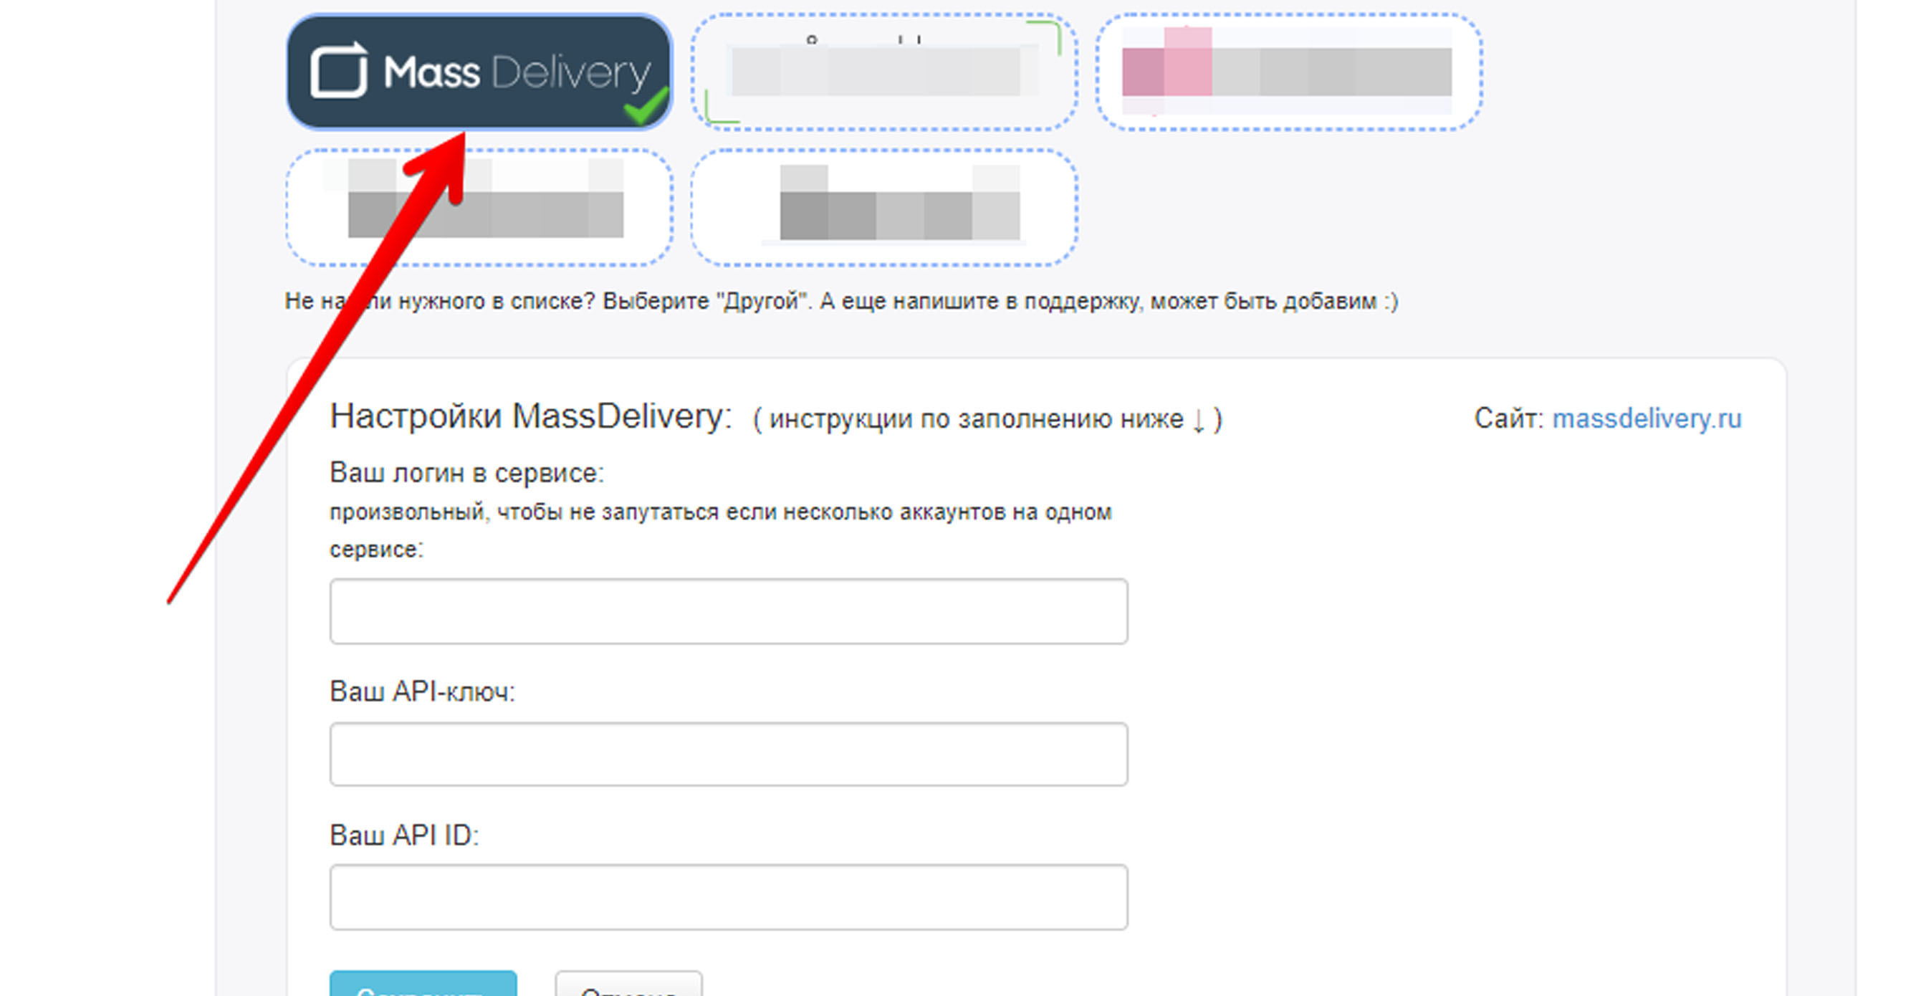Choose the blurred service tile with green corners
The width and height of the screenshot is (1926, 996).
pos(883,72)
